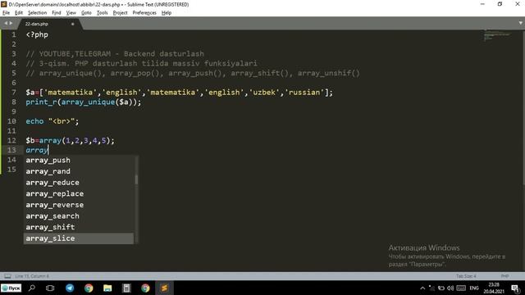Click the touch keyboard tray icon
Viewport: 525px width, 295px height.
[461, 288]
